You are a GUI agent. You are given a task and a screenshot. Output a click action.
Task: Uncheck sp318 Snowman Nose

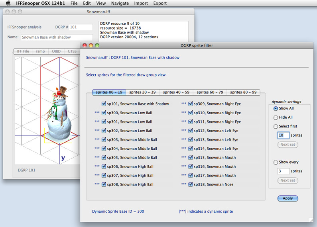(191, 184)
